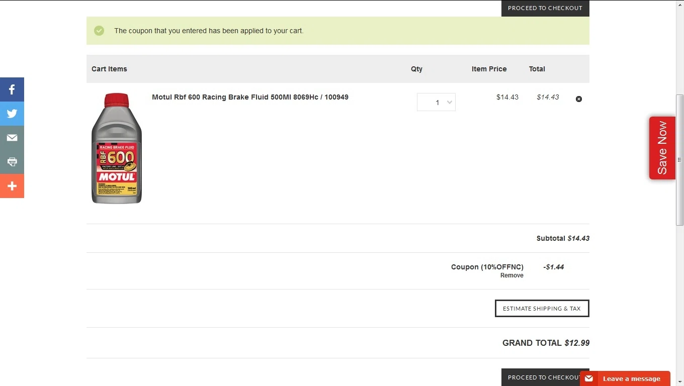The image size is (684, 386).
Task: Select the Subtotal $14.43 text
Action: (x=563, y=238)
